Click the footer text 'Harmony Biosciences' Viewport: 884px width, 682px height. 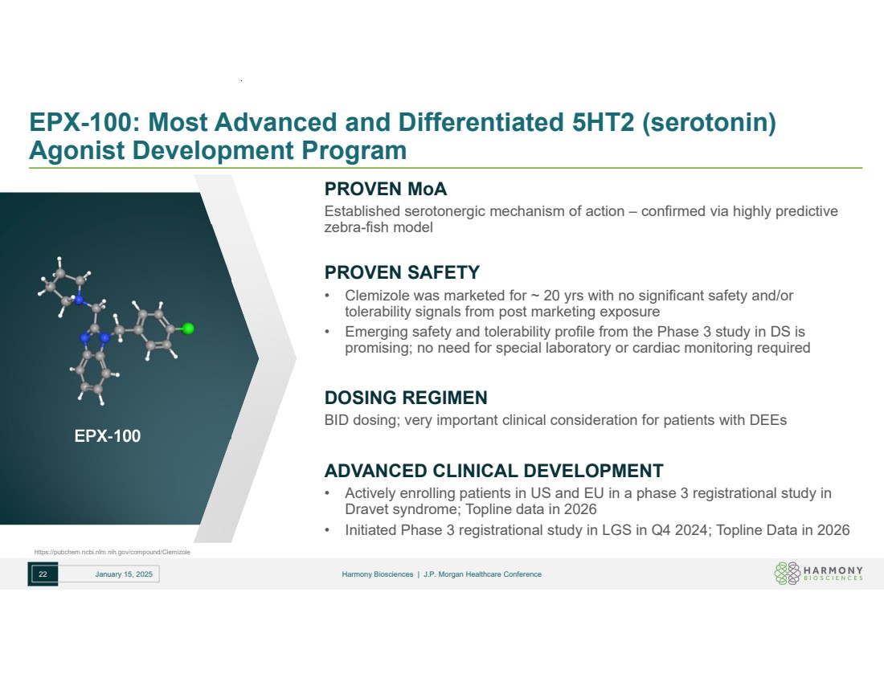pyautogui.click(x=377, y=574)
